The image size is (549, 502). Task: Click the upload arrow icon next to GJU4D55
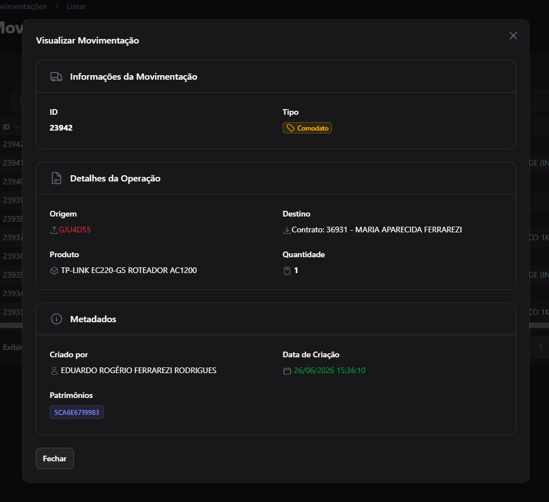[54, 230]
